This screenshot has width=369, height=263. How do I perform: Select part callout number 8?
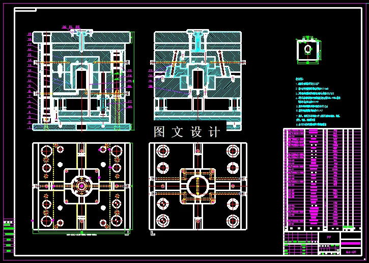30,91
